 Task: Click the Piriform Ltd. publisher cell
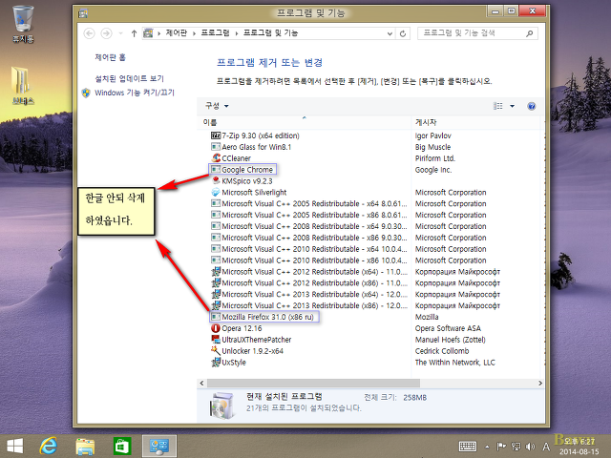pyautogui.click(x=435, y=158)
